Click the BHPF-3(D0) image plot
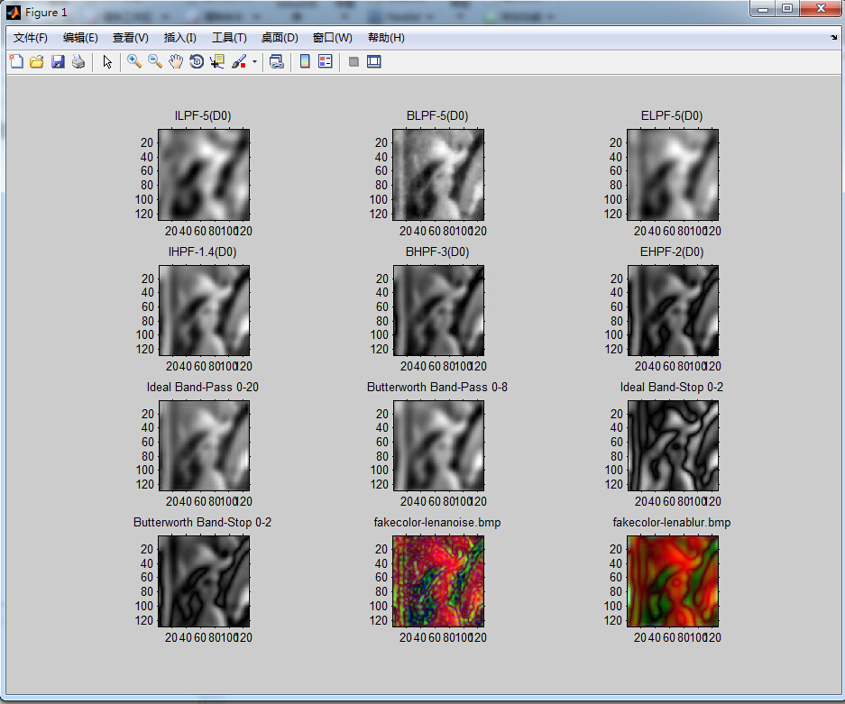Viewport: 845px width, 704px height. click(x=438, y=310)
